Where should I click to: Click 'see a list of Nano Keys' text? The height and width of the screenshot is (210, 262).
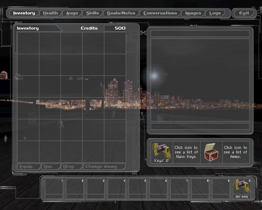click(x=186, y=154)
